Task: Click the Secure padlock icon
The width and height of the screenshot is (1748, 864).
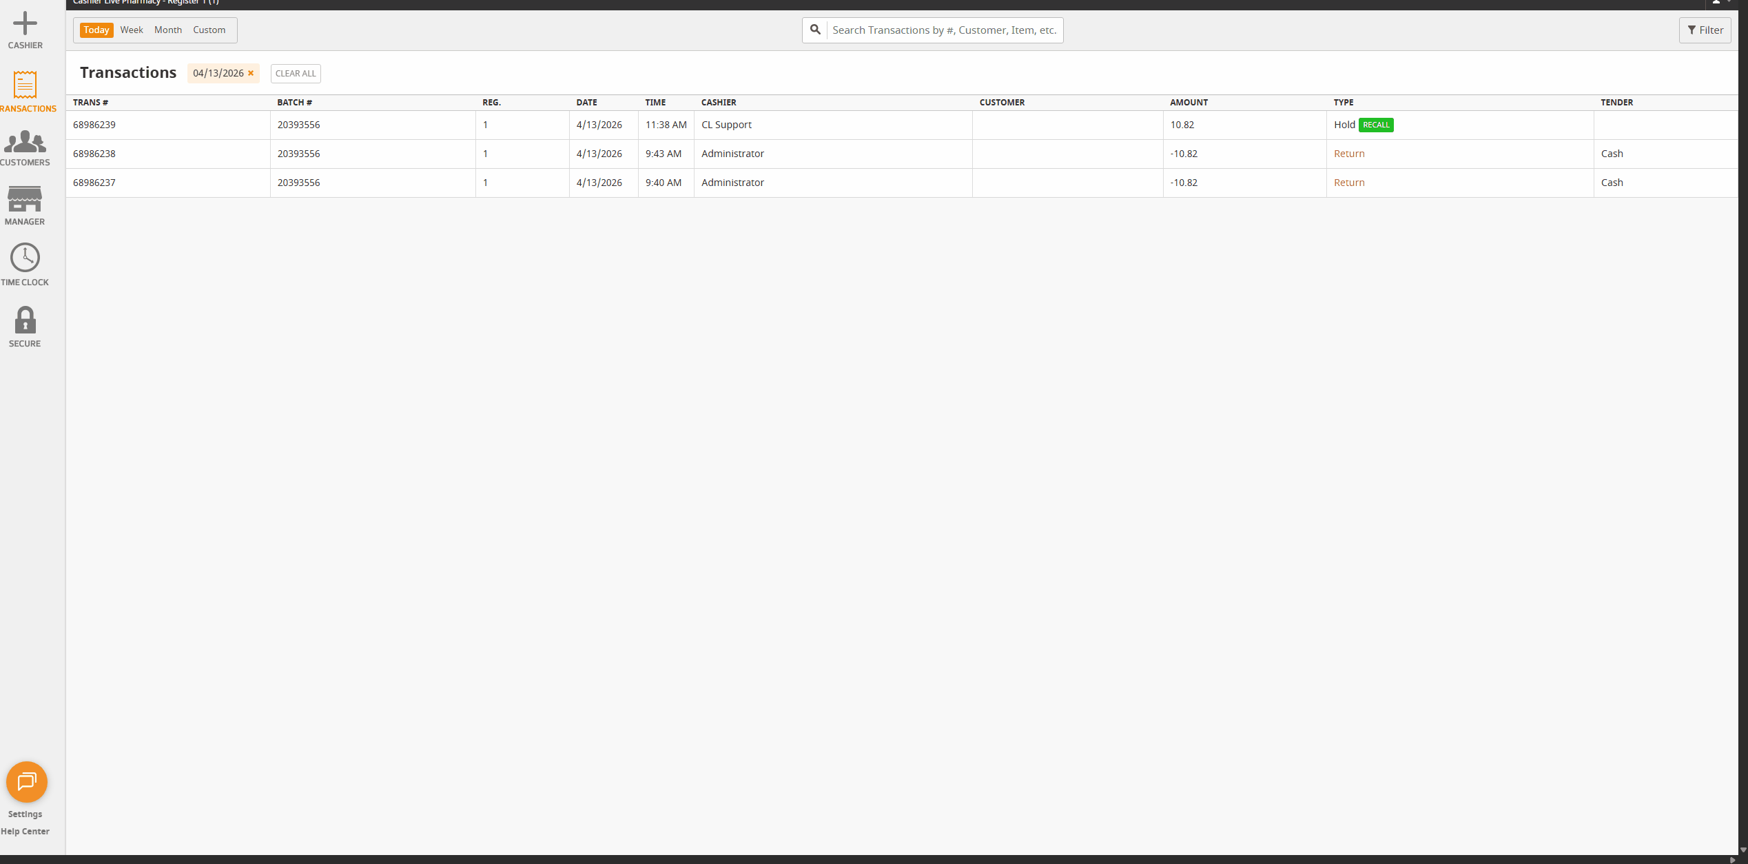Action: click(x=25, y=320)
